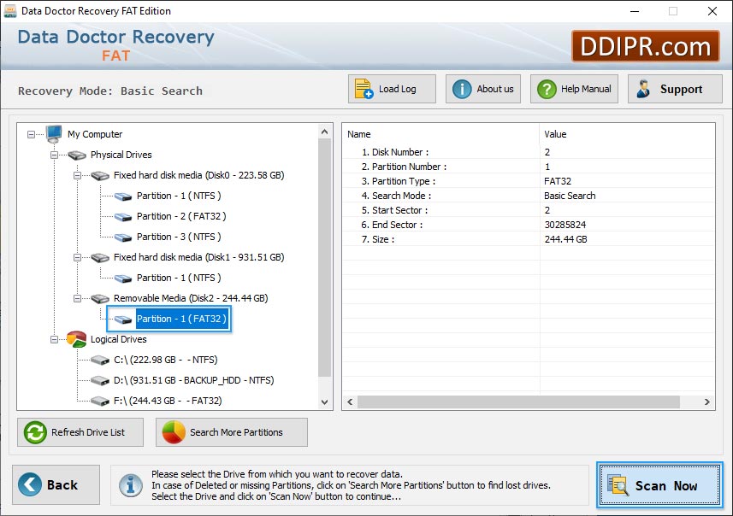Collapse the Physical Drives node
The height and width of the screenshot is (516, 733).
pos(54,155)
